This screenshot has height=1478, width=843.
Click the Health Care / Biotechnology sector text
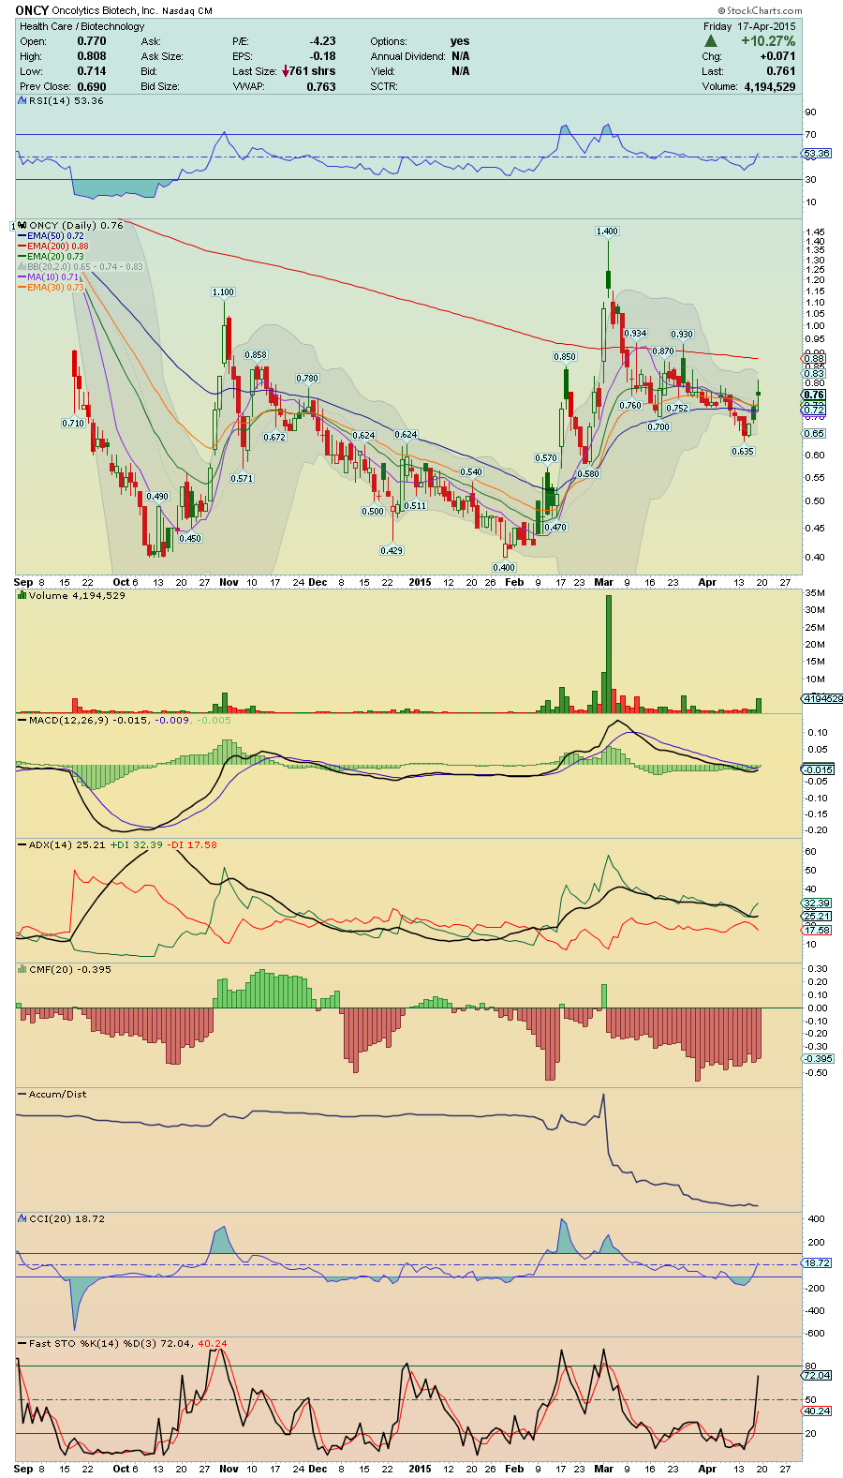pyautogui.click(x=82, y=26)
